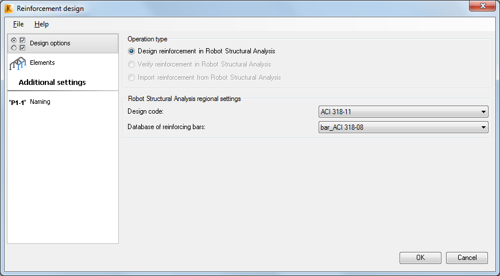Click the OK button
500x276 pixels.
click(420, 258)
